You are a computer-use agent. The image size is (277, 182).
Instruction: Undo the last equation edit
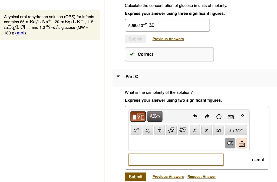tap(195, 116)
